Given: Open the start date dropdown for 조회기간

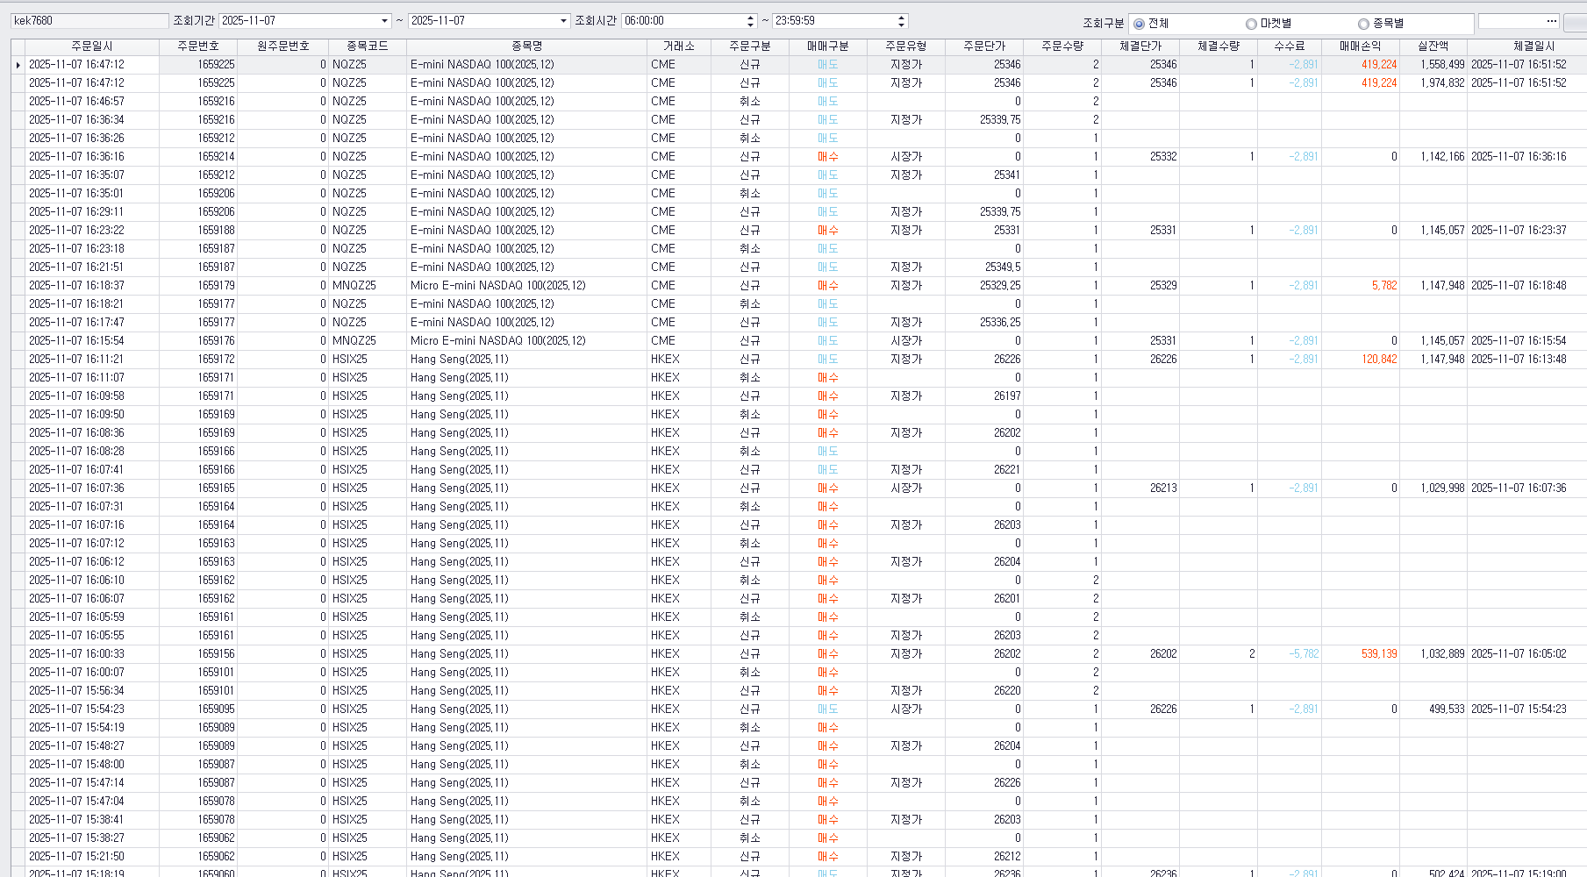Looking at the screenshot, I should point(384,21).
